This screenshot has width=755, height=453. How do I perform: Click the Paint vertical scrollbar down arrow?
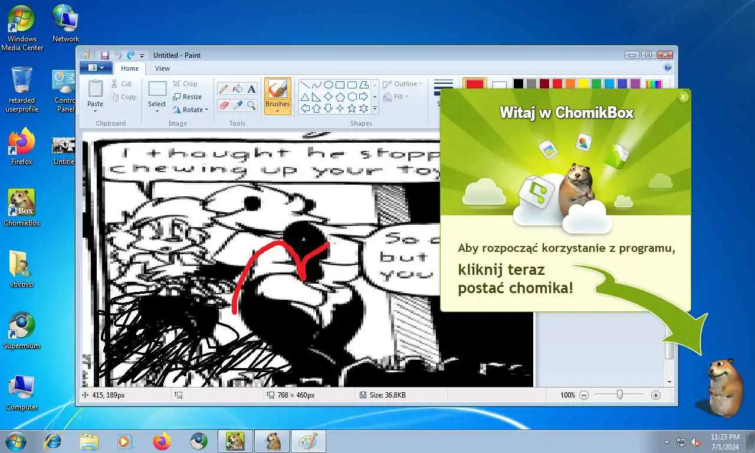(x=669, y=382)
